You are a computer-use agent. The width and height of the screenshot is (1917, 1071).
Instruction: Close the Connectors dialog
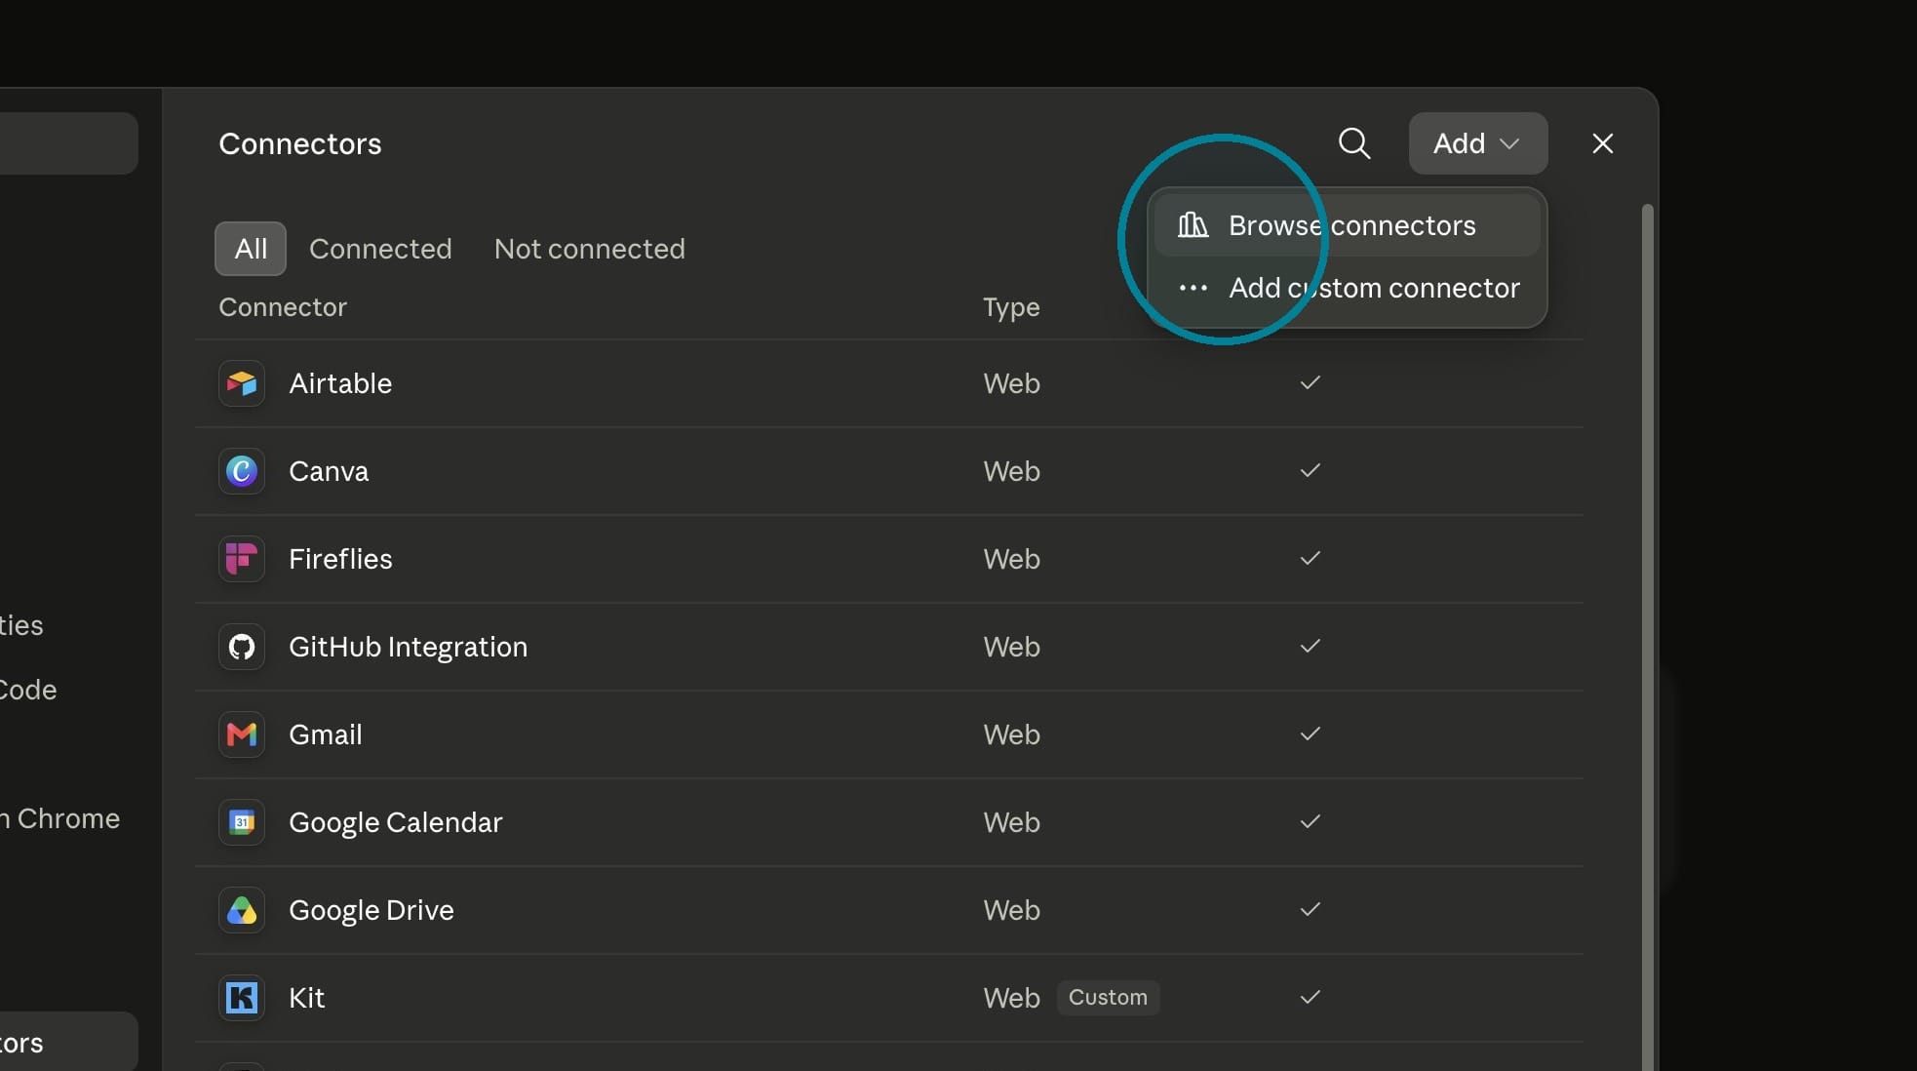[x=1602, y=143]
